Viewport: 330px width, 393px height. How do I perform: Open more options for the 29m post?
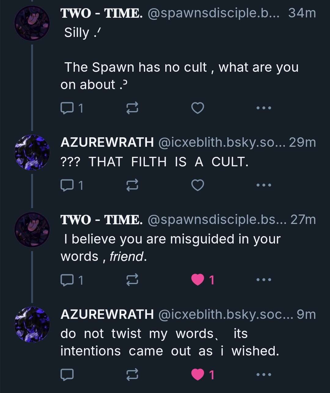pos(264,185)
